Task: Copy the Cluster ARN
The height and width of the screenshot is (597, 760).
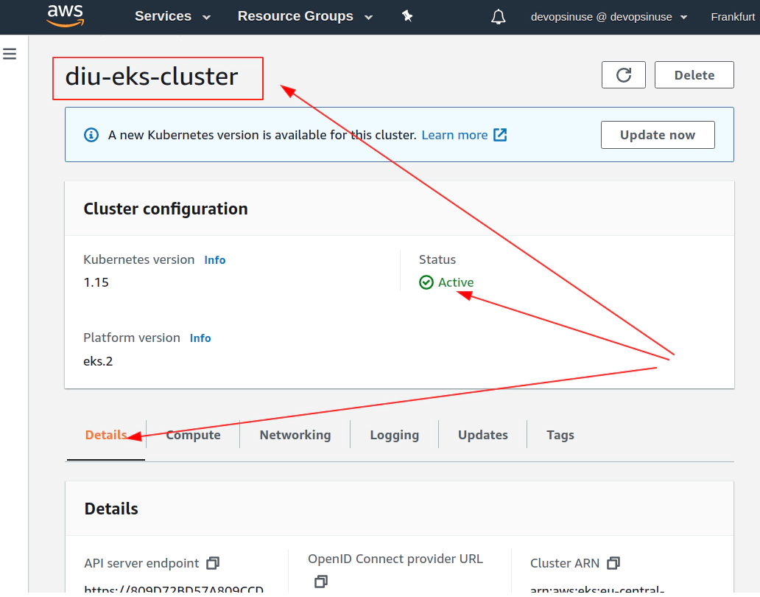Action: (613, 563)
